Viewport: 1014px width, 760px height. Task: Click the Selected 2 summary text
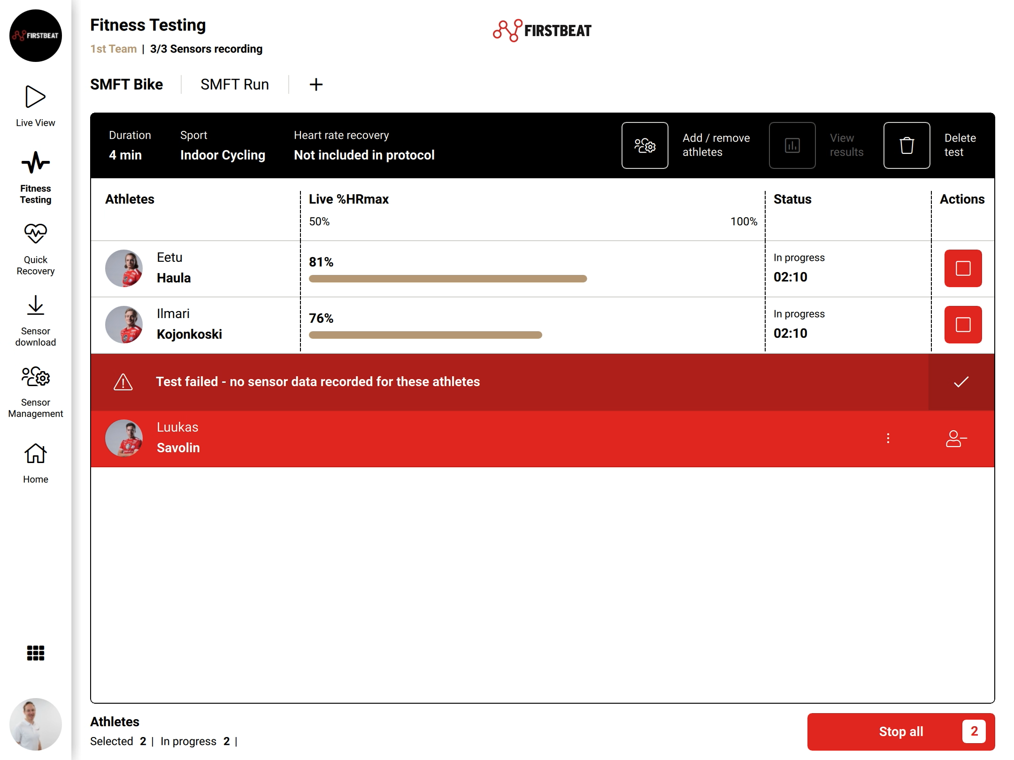(x=118, y=741)
